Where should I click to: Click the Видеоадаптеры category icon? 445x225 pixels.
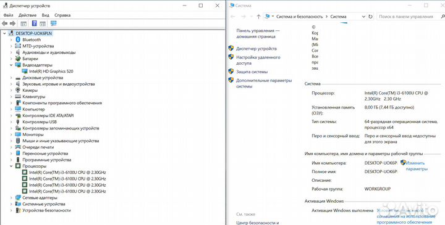[x=18, y=65]
